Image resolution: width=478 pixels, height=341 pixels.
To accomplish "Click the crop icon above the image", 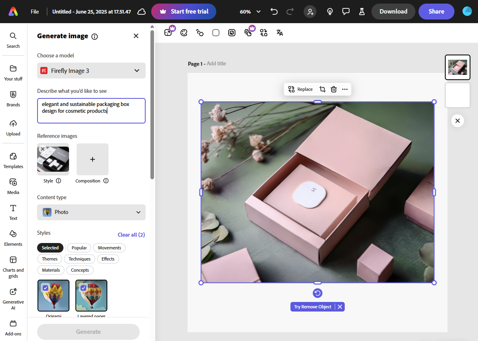I will (322, 89).
